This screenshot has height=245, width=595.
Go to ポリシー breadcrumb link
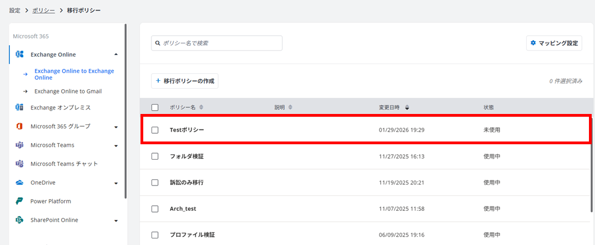44,10
